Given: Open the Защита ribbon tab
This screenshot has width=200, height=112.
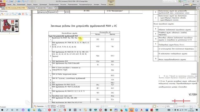Looking at the screenshot, I should tap(29, 4).
